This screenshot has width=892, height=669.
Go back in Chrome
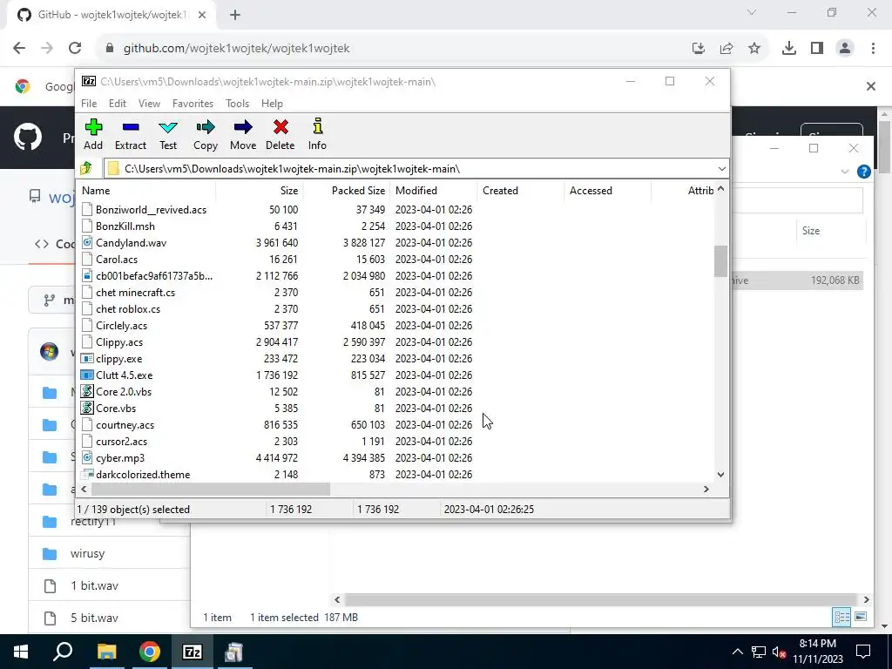[x=19, y=49]
